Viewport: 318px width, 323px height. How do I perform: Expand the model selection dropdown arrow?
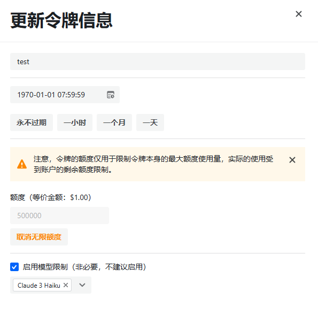pos(82,285)
